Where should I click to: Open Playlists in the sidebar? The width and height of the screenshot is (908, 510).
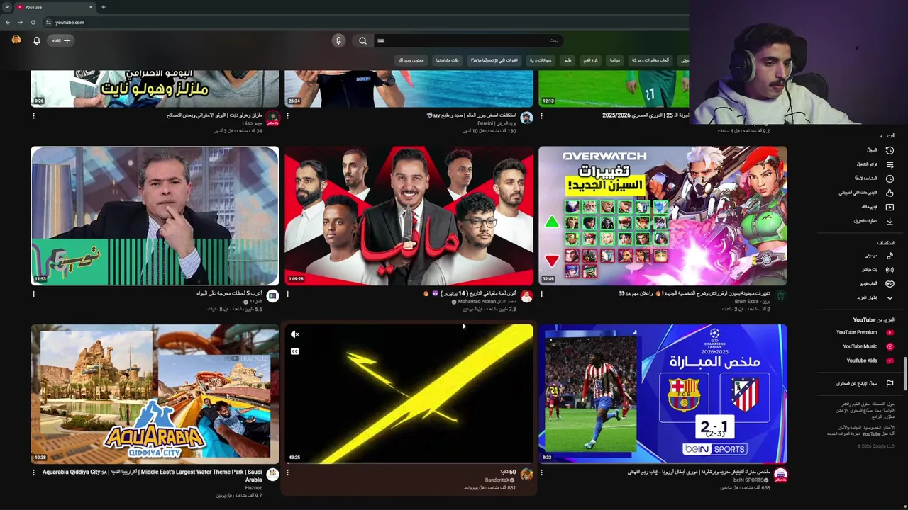pyautogui.click(x=875, y=164)
